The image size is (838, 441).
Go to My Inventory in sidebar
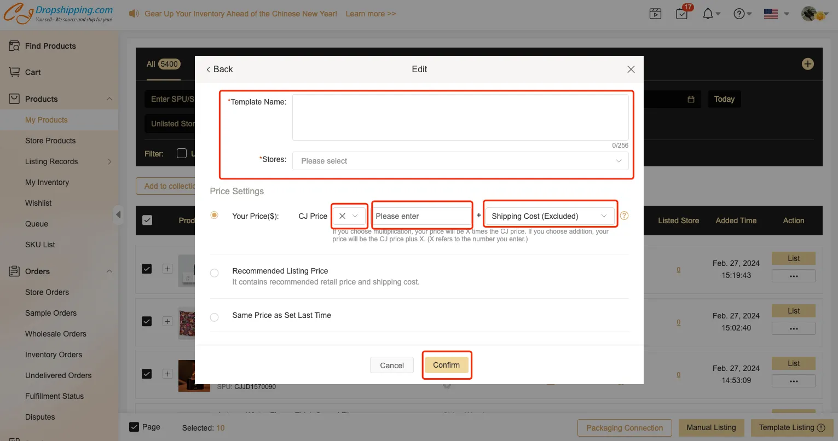[47, 182]
